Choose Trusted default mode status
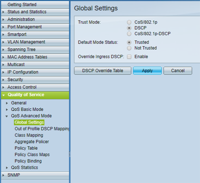This screenshot has height=183, width=200. tap(129, 42)
